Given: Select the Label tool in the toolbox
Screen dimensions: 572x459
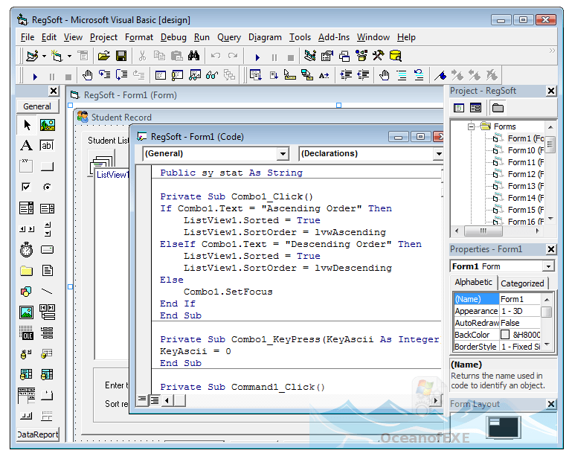Looking at the screenshot, I should (26, 146).
